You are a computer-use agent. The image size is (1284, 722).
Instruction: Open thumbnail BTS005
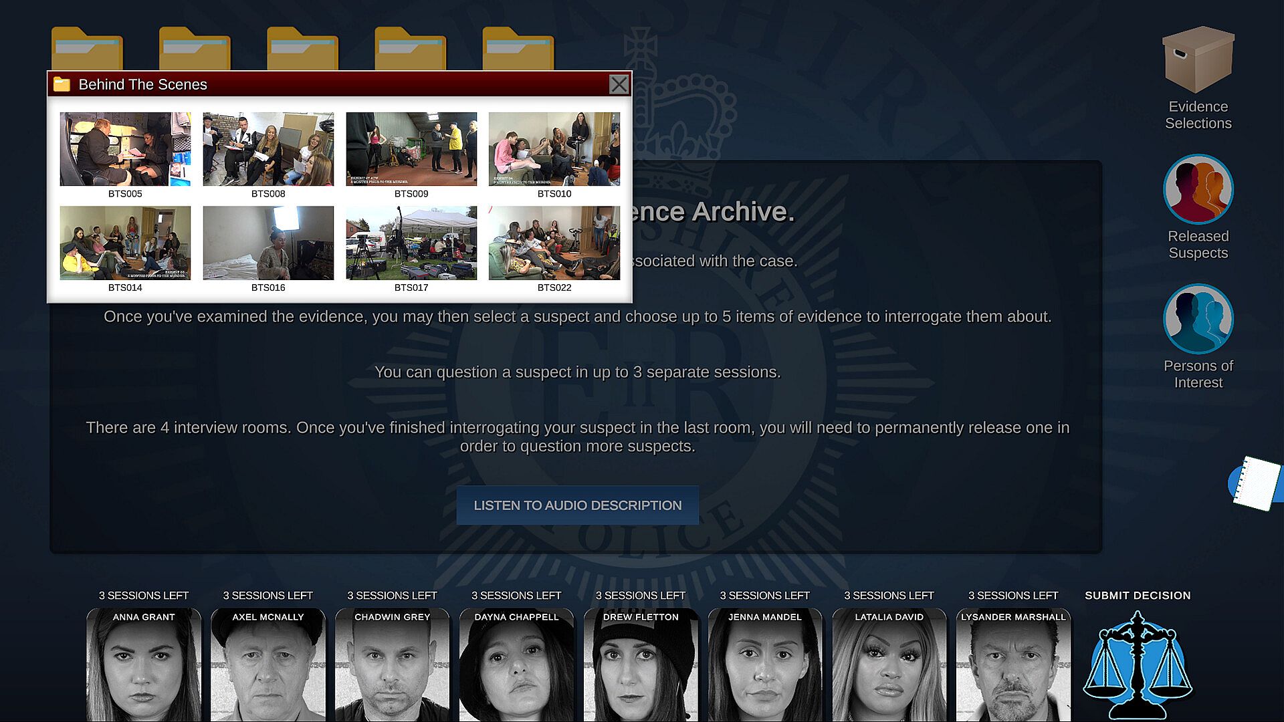click(125, 149)
